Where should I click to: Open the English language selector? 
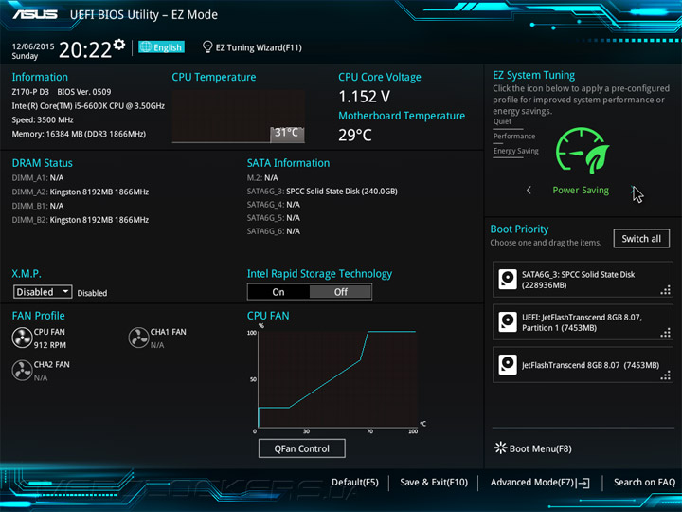(x=161, y=47)
